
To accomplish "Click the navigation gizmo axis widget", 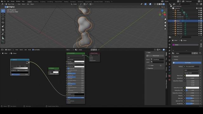I will [162, 13].
